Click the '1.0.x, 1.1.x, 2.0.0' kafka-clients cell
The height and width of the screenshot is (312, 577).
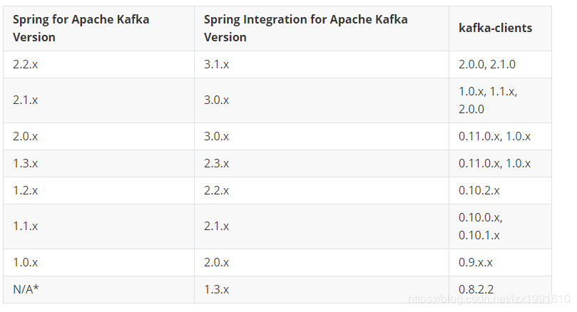[488, 100]
